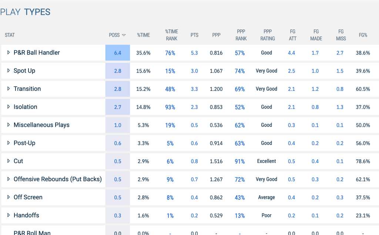Expand the Transition play type row
Viewport: 379px width, 235px height.
(x=9, y=89)
